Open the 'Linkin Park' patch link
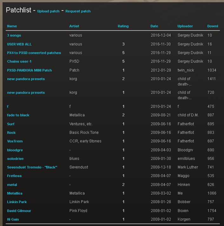This screenshot has width=224, height=226. click(17, 202)
